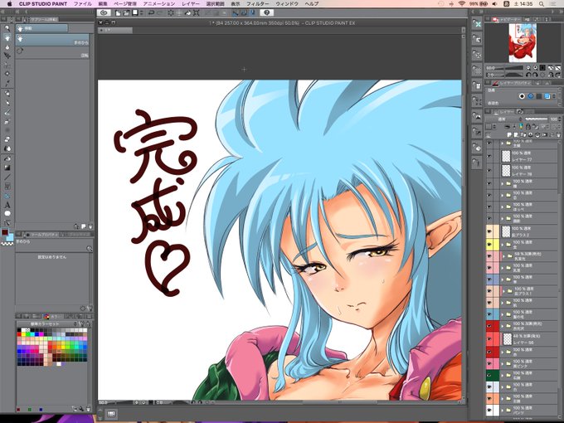Expand the dark-green-labeled layer folder

(x=503, y=375)
